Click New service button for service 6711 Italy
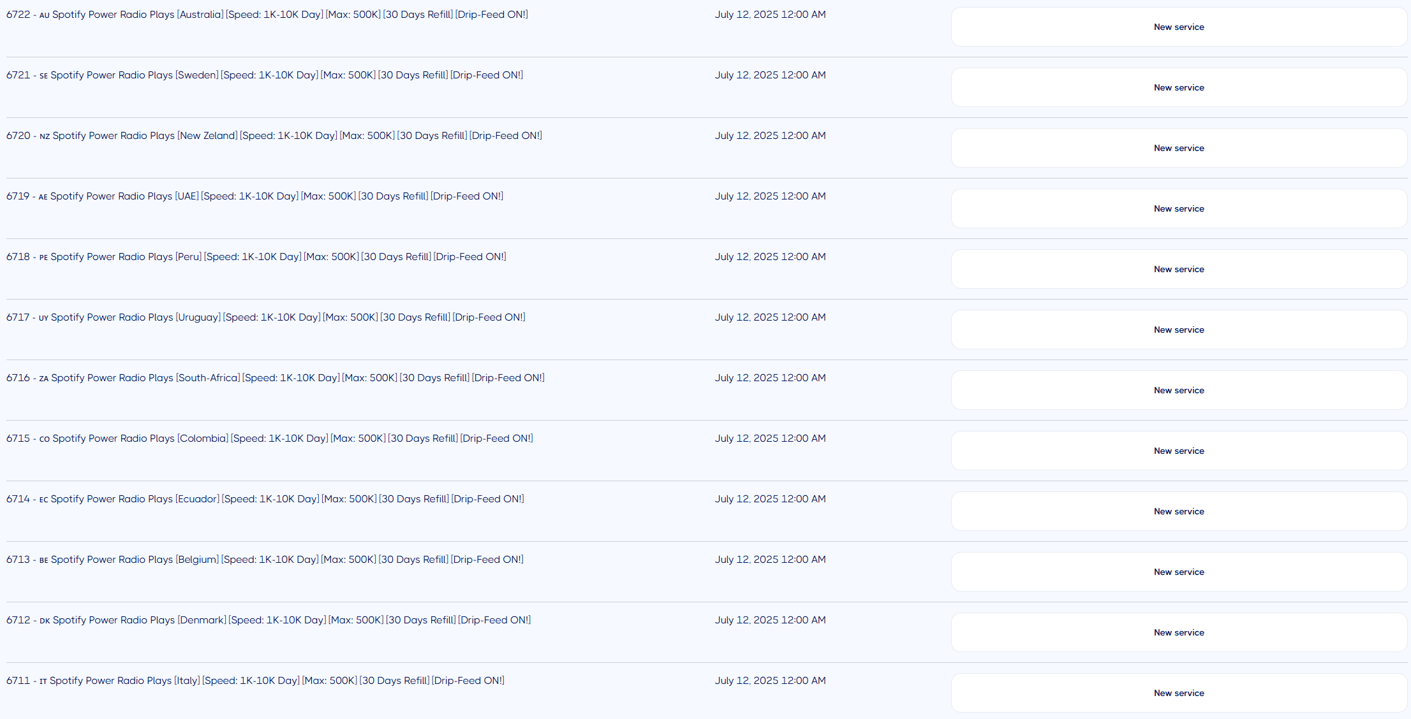This screenshot has height=719, width=1411. pos(1179,693)
